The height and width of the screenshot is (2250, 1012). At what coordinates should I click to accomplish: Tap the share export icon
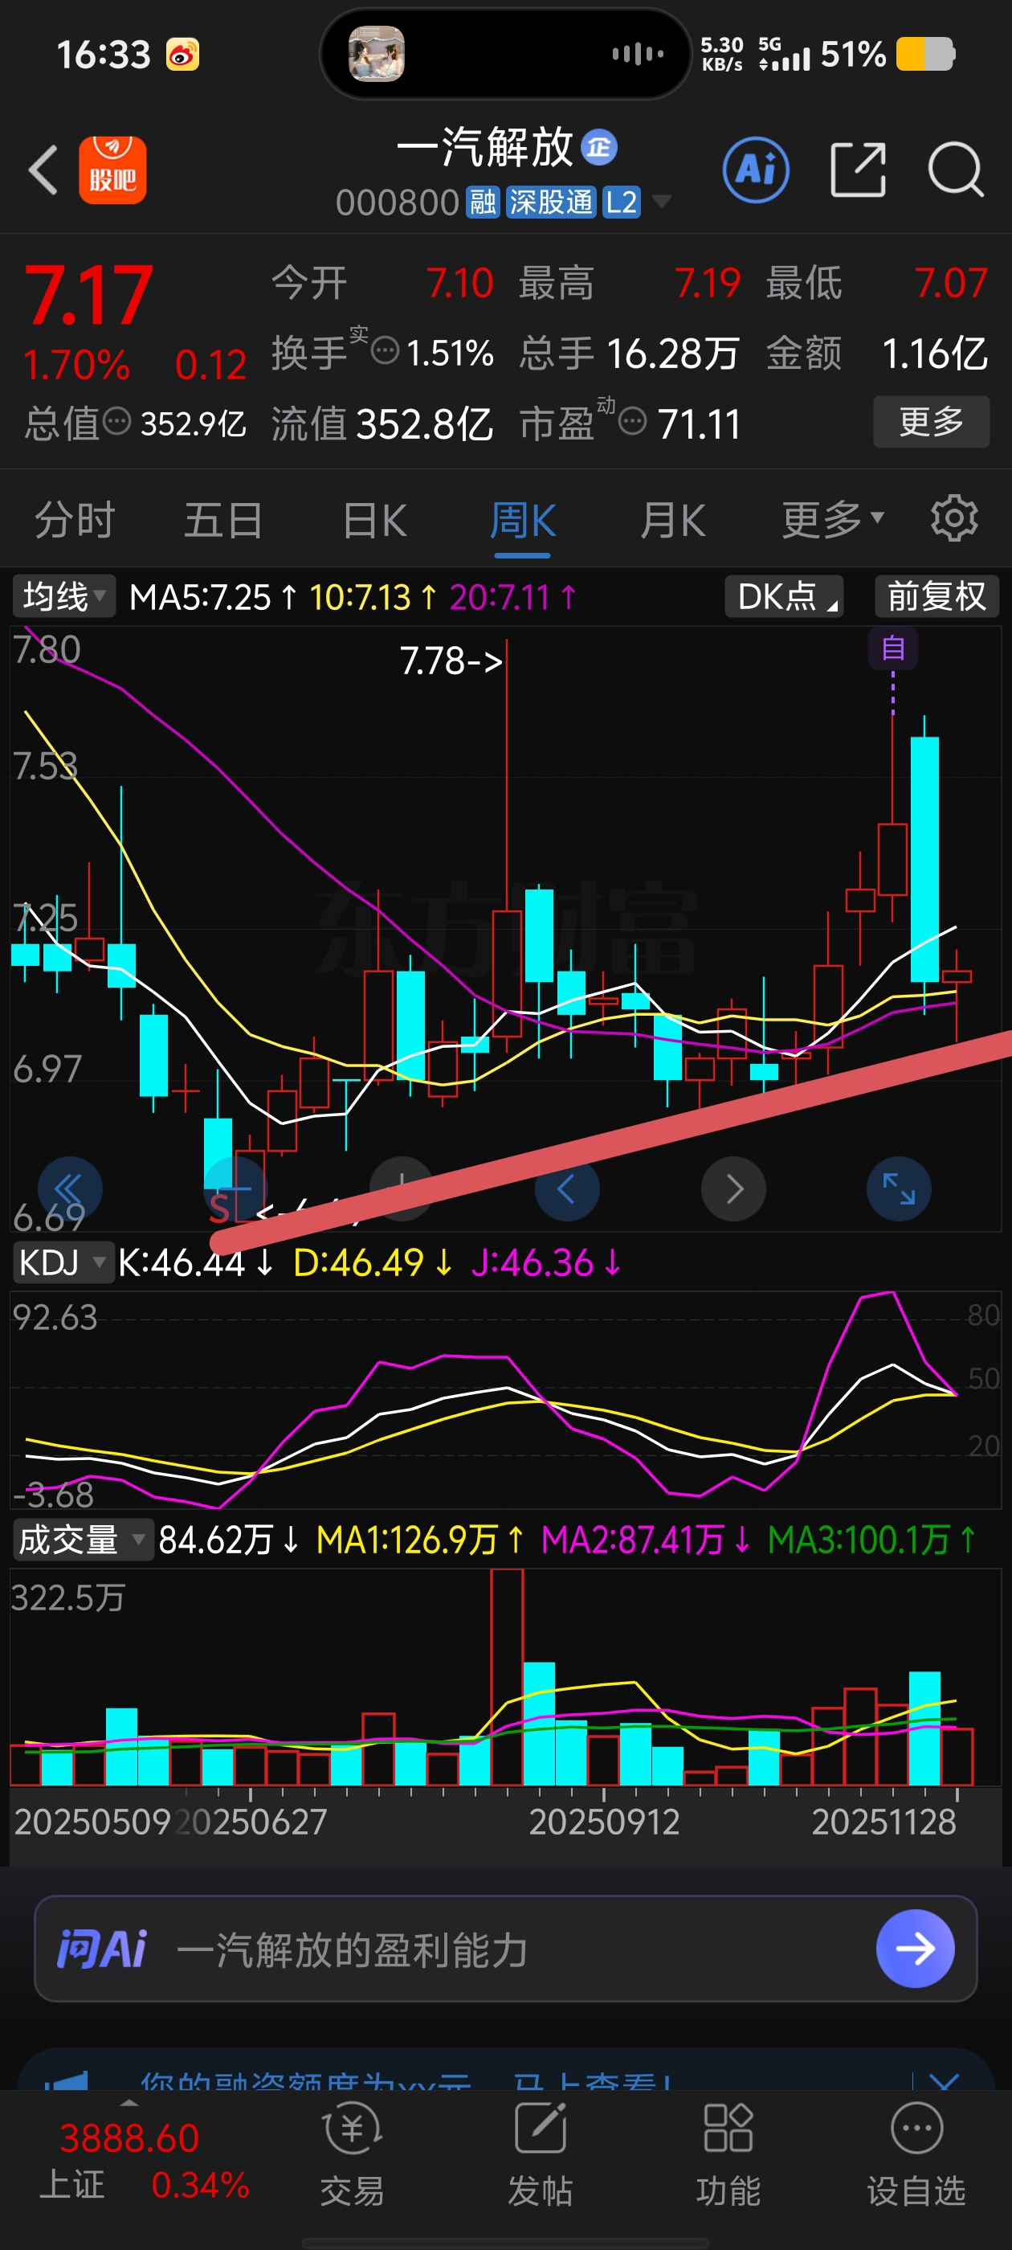858,170
